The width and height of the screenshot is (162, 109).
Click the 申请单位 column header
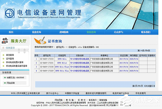pyautogui.click(x=104, y=55)
